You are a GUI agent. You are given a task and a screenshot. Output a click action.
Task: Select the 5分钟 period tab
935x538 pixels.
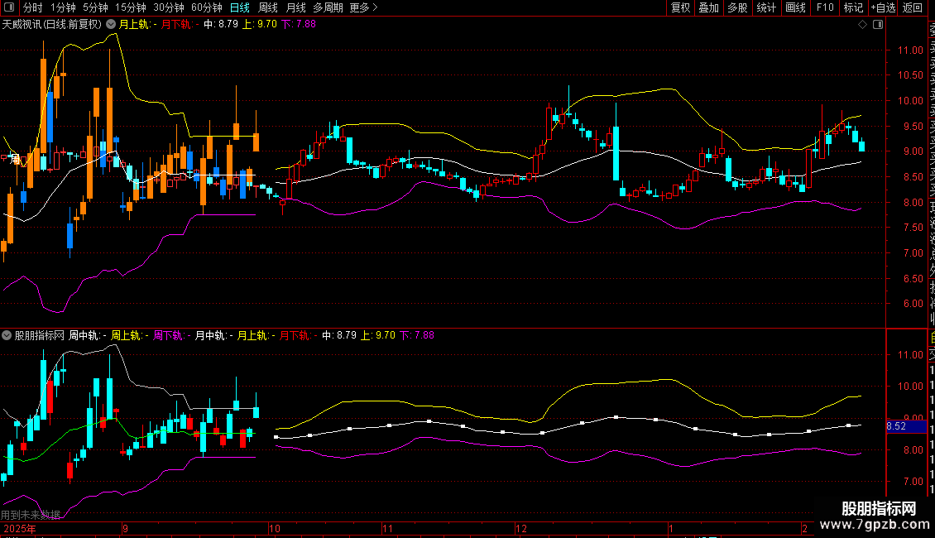[95, 7]
